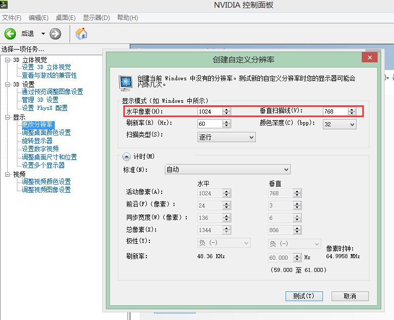This screenshot has width=394, height=320.
Task: Click the monitor icon in dialog
Action: (x=126, y=83)
